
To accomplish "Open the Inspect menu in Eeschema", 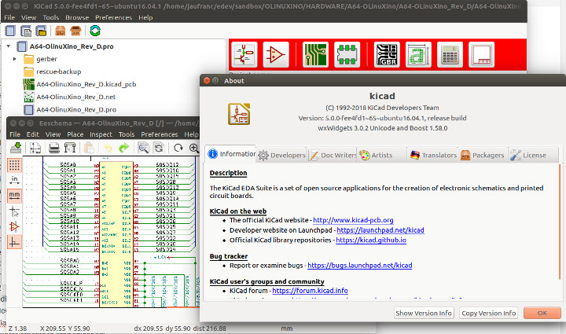I will click(101, 134).
